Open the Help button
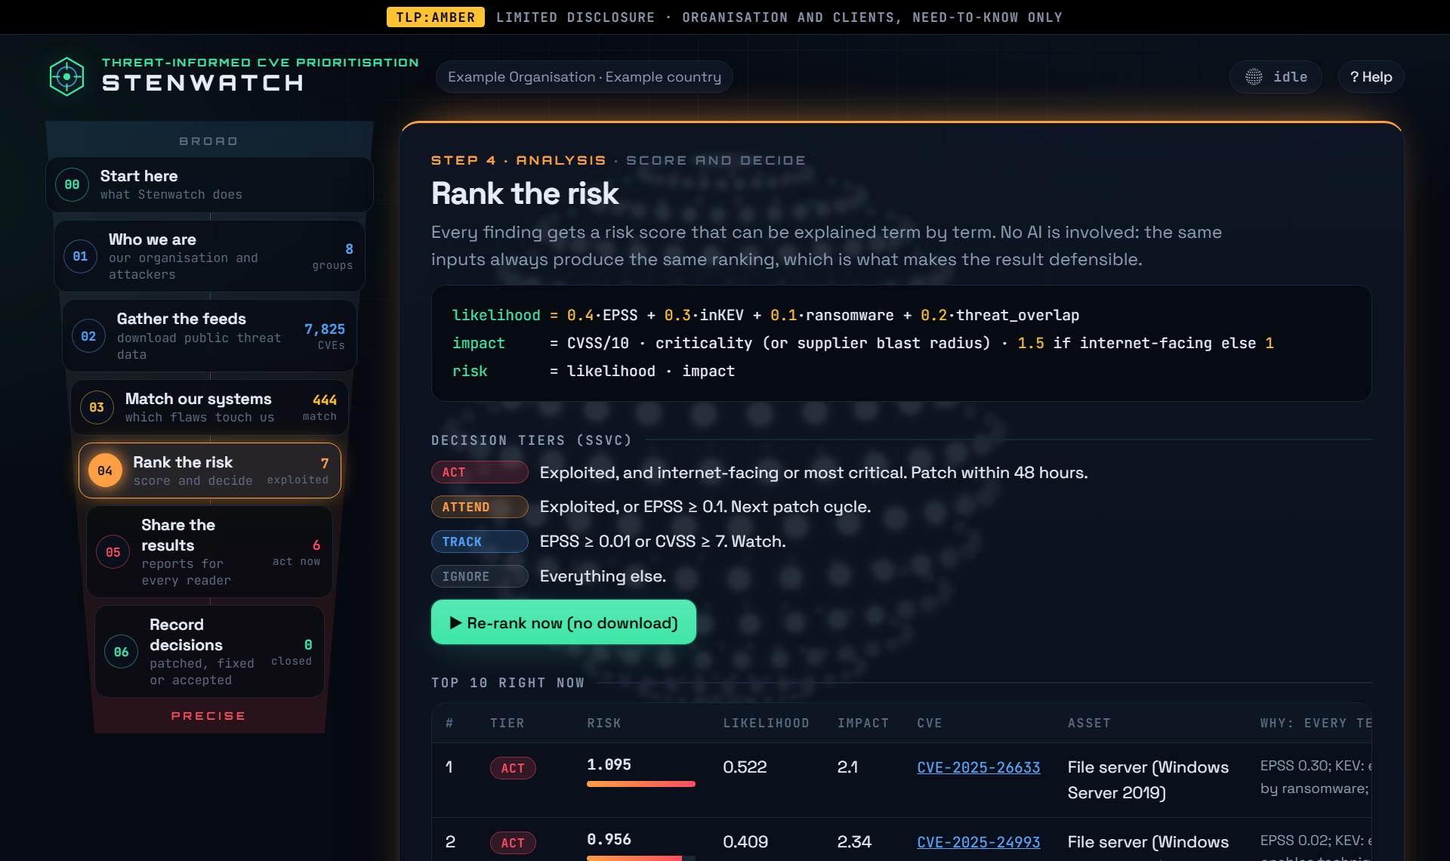This screenshot has height=861, width=1450. (1371, 77)
